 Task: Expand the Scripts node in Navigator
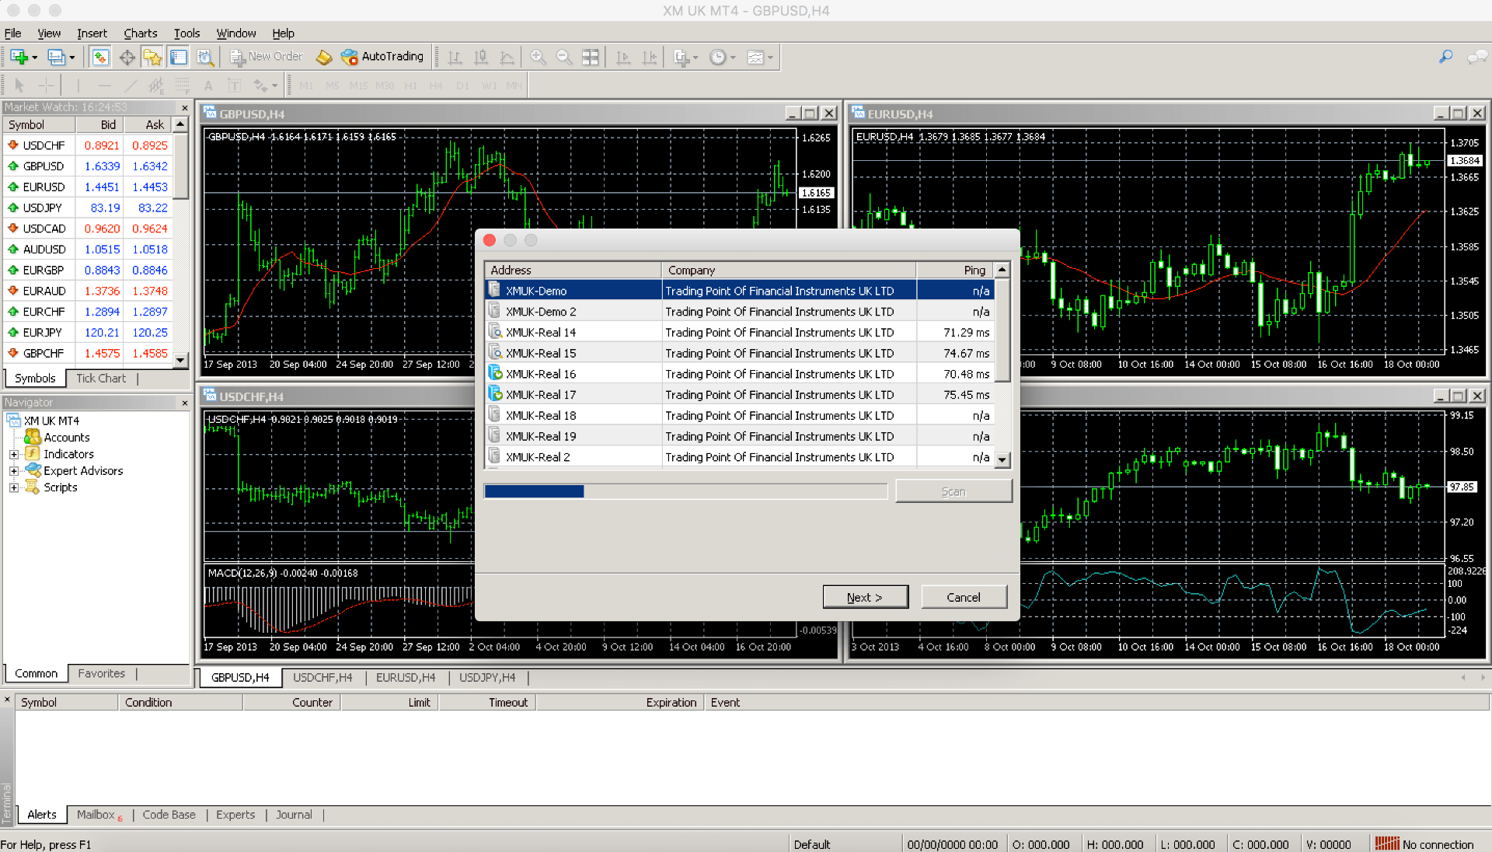13,487
